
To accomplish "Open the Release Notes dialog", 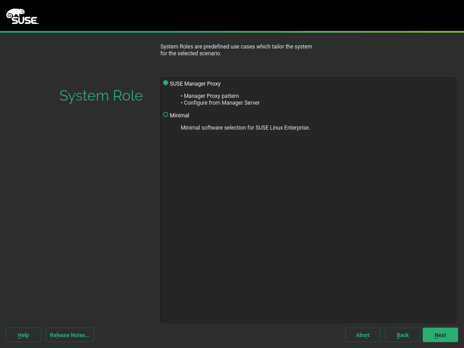I will click(x=70, y=335).
